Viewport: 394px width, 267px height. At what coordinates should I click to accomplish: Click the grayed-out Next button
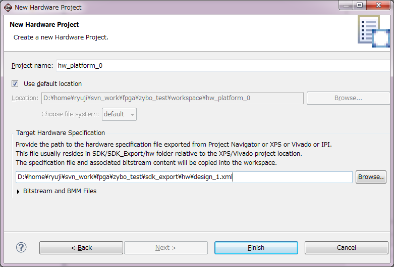pos(166,248)
